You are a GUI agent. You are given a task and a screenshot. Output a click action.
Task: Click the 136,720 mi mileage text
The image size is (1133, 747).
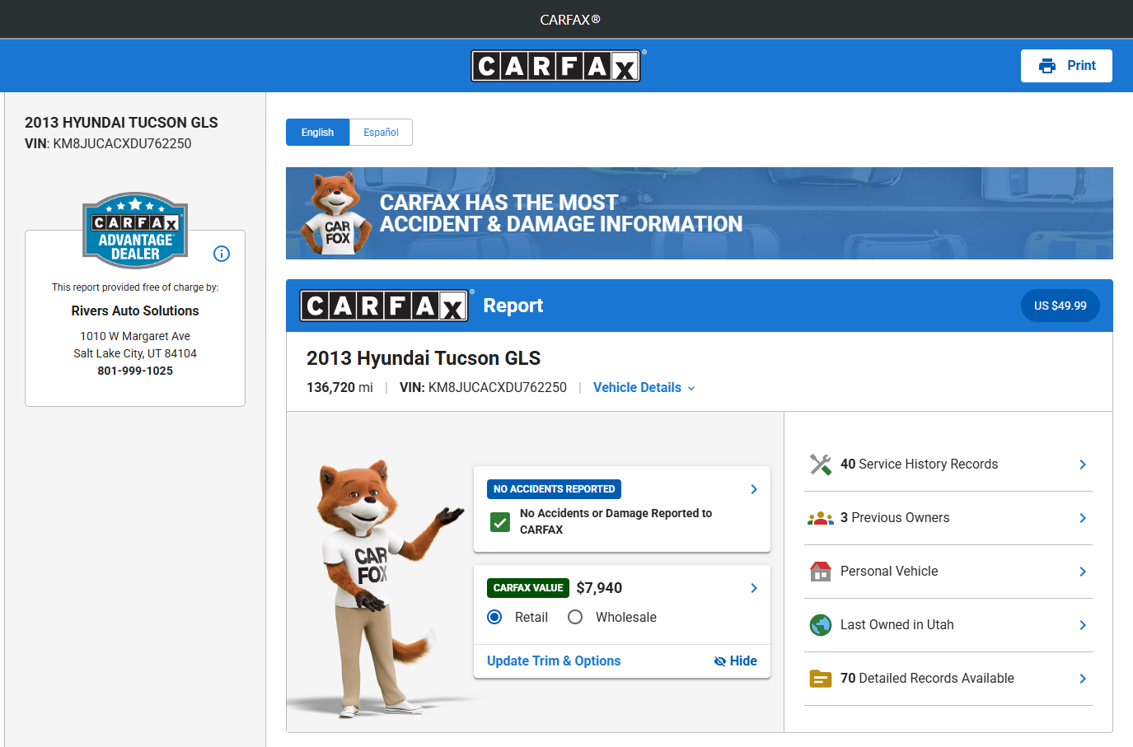pos(339,388)
